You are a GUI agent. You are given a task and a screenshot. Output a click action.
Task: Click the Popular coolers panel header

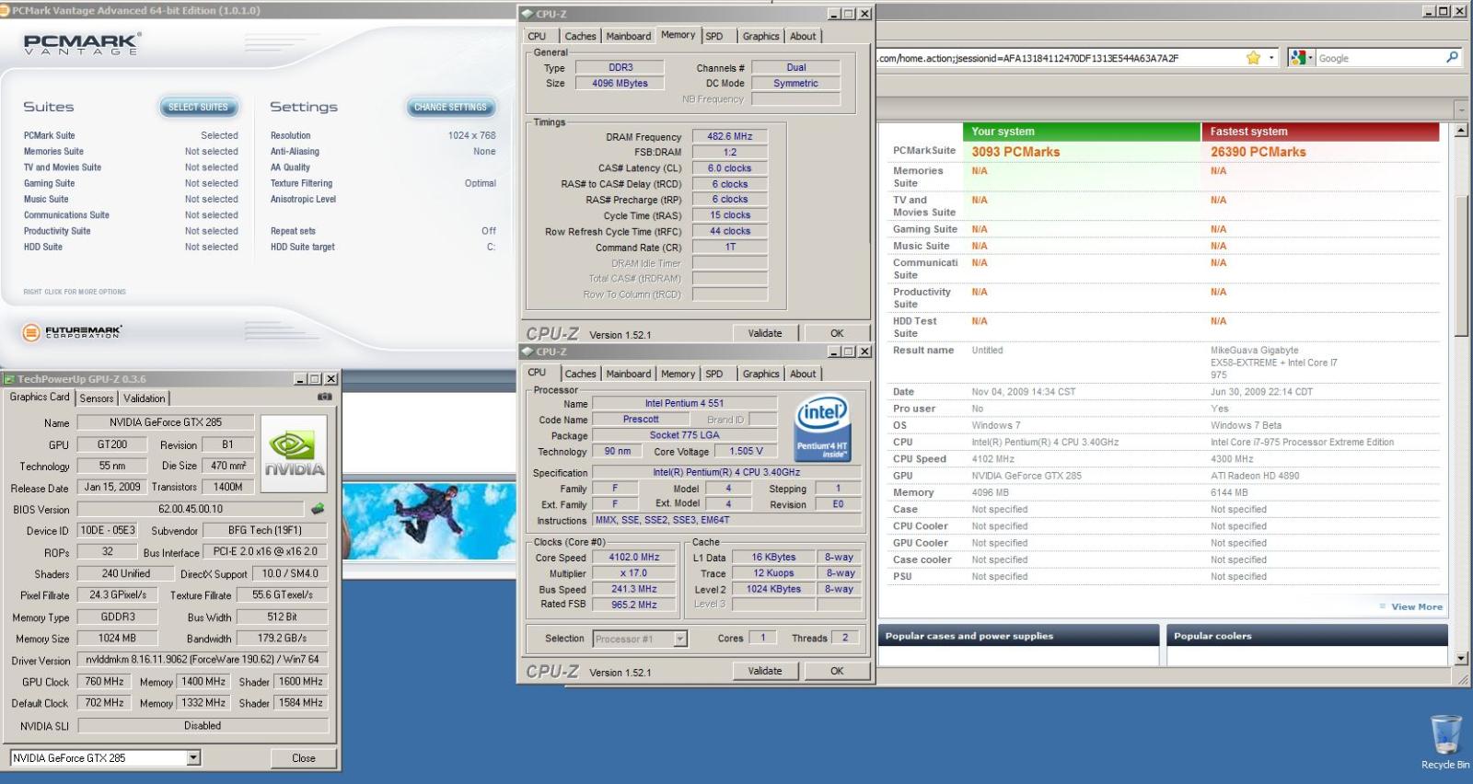[1307, 636]
